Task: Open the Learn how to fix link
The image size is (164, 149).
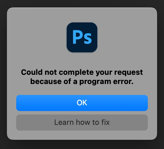Action: [82, 123]
